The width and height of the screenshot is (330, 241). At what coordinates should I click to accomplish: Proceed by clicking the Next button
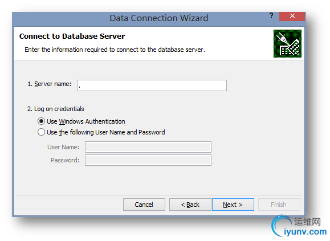tap(233, 205)
